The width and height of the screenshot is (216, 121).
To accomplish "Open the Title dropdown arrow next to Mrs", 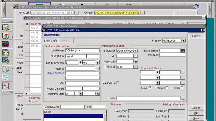I will point(98,62).
